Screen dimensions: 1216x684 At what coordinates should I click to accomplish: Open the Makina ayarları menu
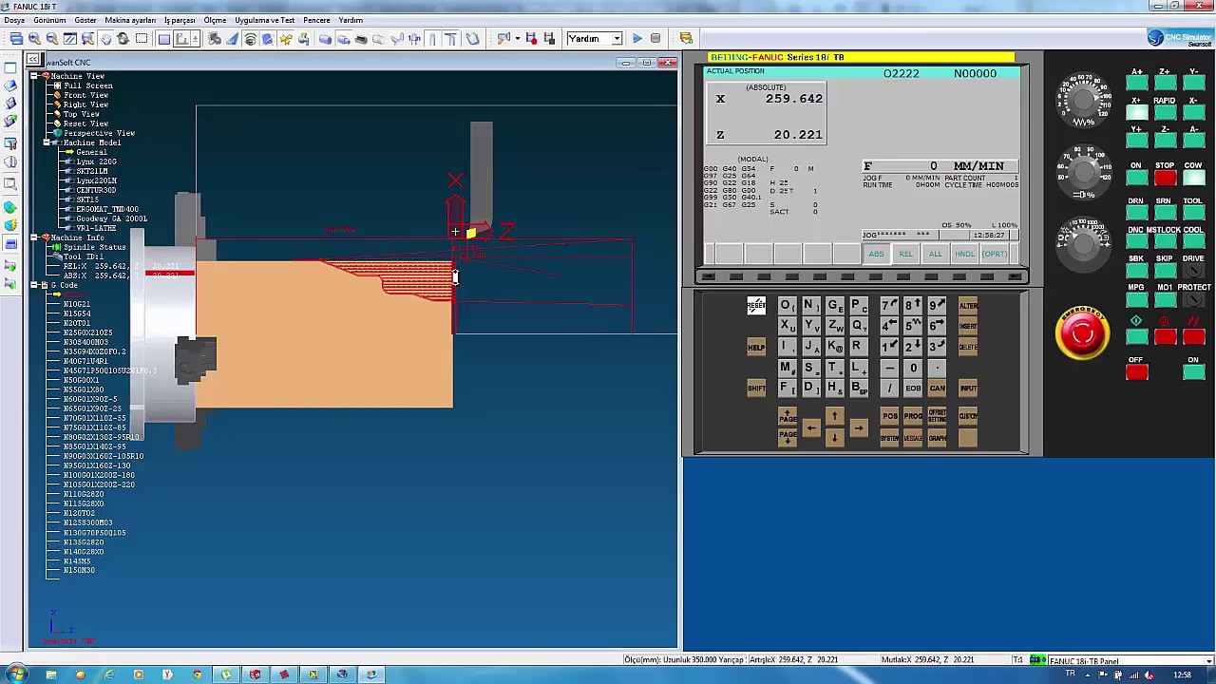tap(130, 20)
